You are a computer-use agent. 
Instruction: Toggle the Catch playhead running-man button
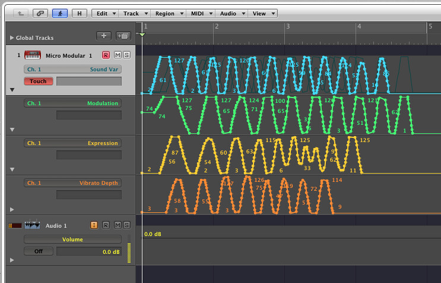(x=59, y=12)
